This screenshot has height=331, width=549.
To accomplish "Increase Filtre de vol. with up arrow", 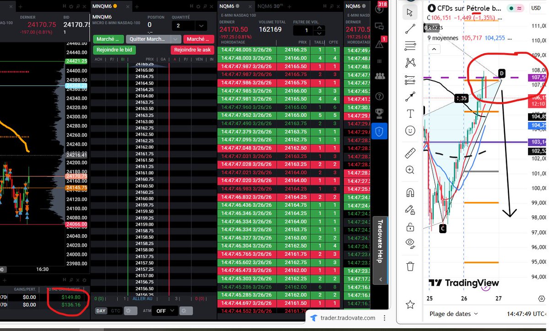I will click(320, 28).
